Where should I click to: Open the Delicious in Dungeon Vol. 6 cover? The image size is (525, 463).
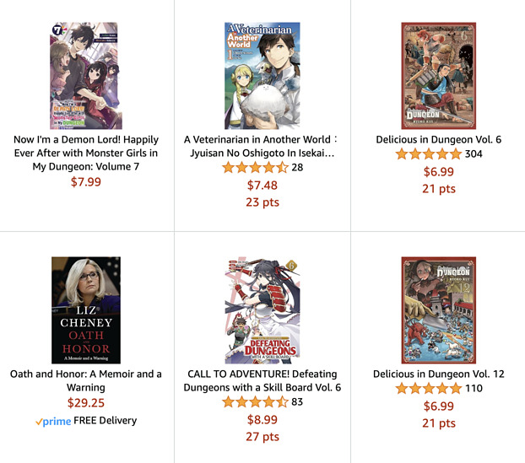[439, 76]
